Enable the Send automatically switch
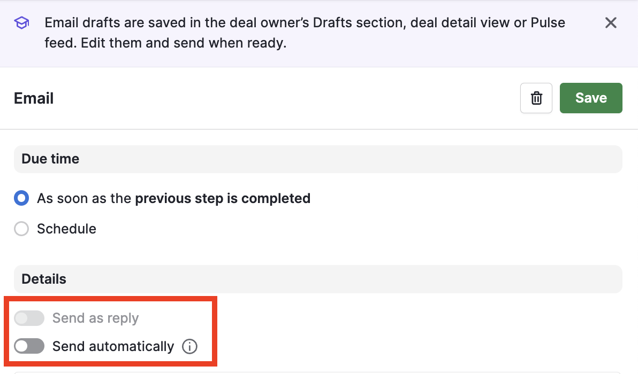Viewport: 638px width, 374px height. point(29,347)
